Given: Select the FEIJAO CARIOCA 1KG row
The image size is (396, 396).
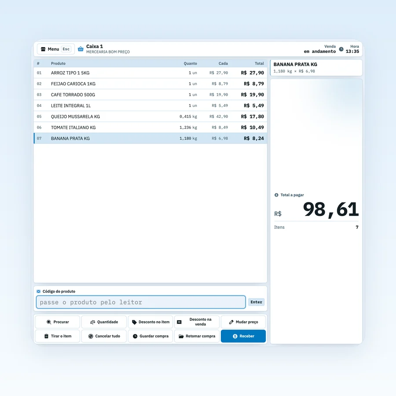Looking at the screenshot, I should point(150,84).
